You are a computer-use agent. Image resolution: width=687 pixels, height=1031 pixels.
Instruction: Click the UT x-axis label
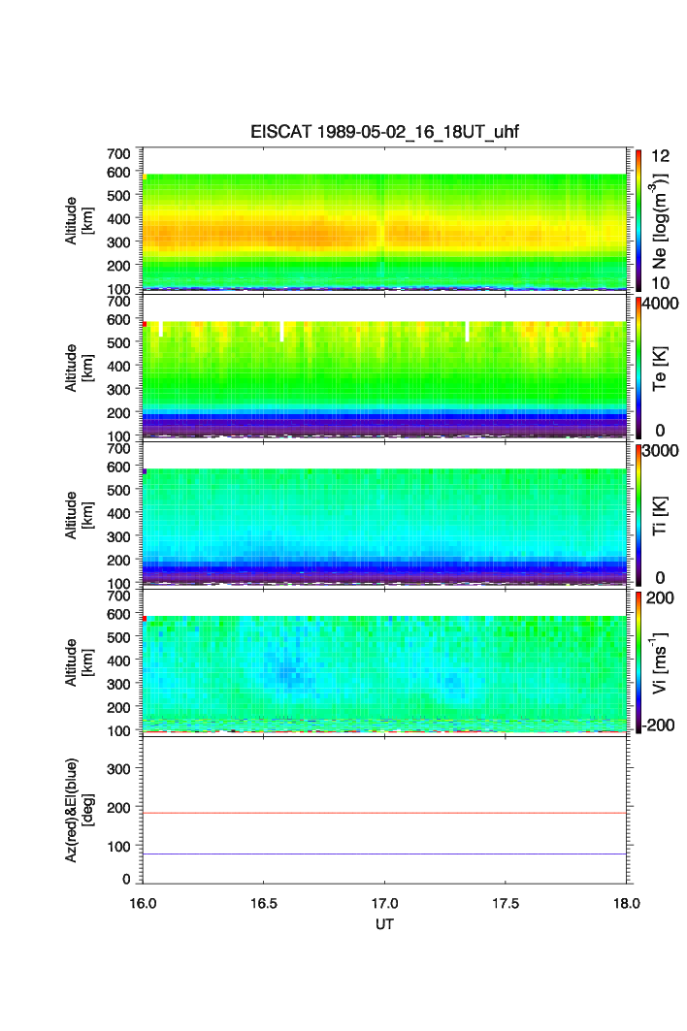coord(385,924)
